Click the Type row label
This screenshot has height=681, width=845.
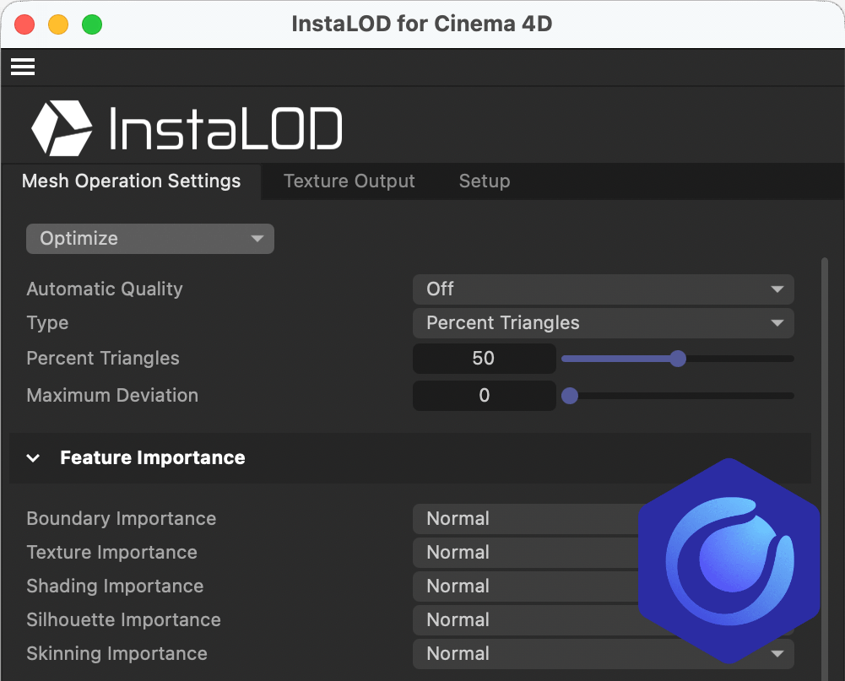coord(47,323)
